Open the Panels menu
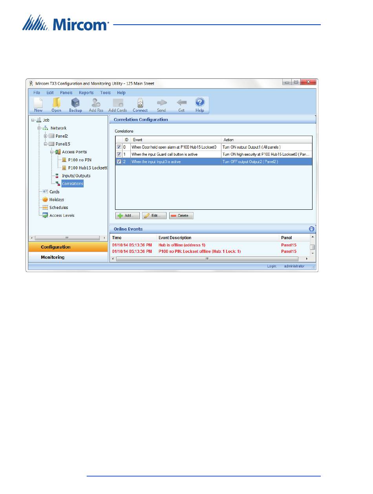Viewport: 373px width, 494px height. (66, 93)
